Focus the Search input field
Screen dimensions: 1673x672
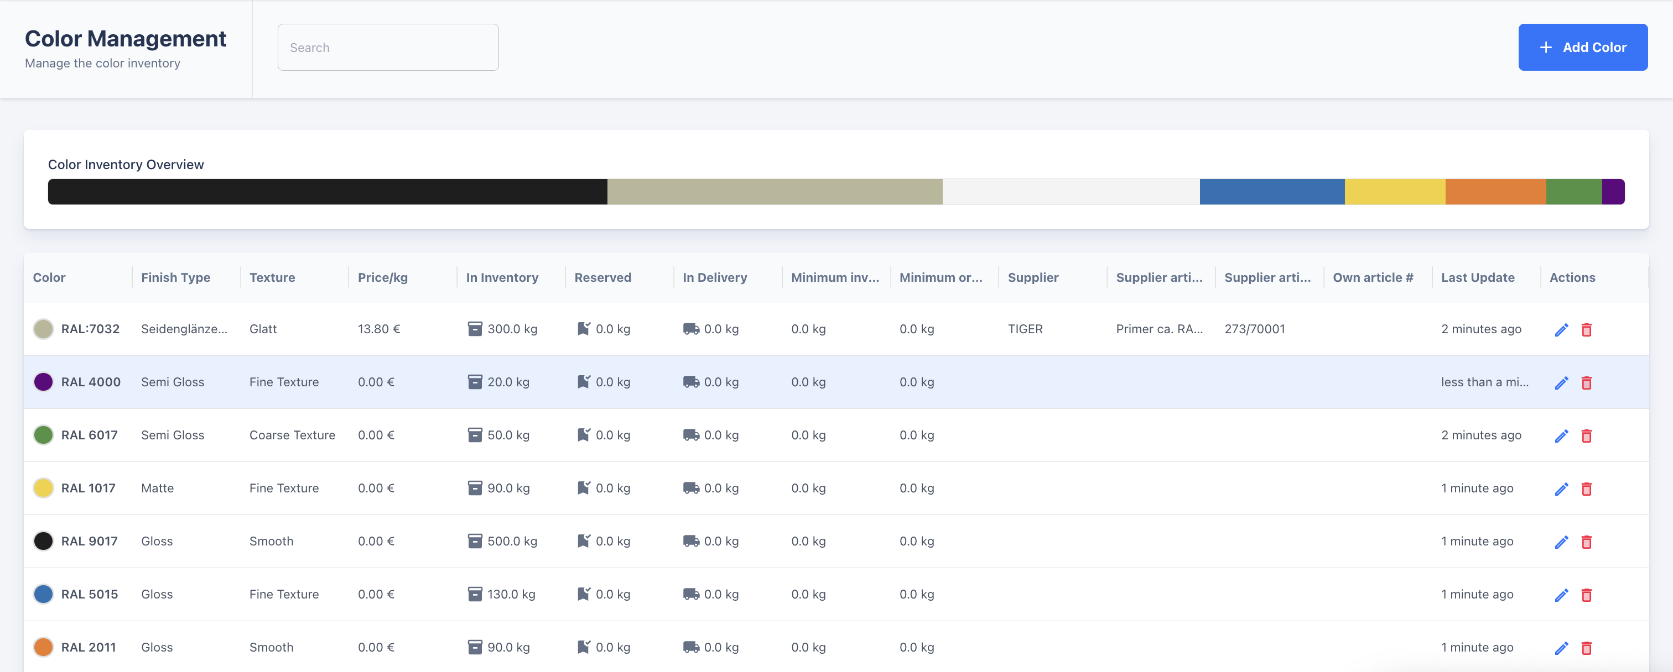[x=388, y=48]
